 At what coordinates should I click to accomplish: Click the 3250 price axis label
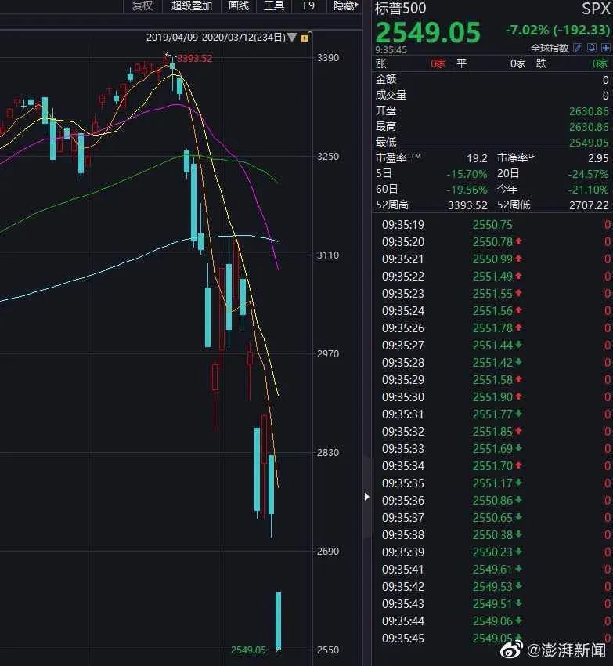click(x=328, y=156)
